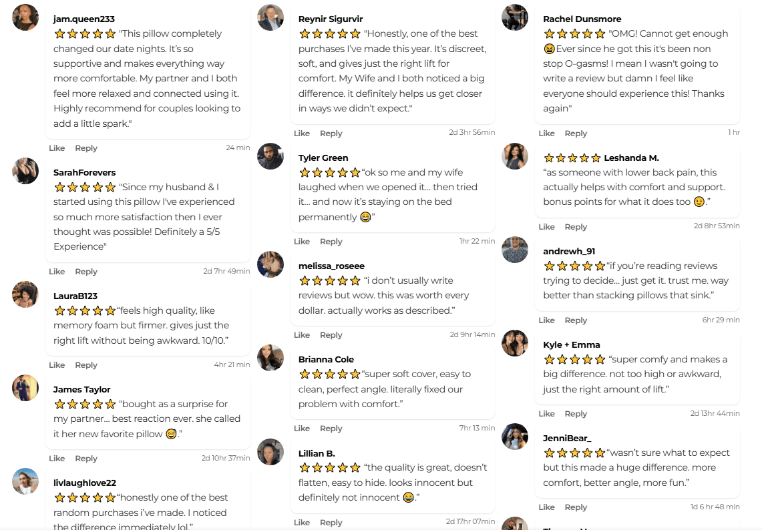
Task: Reply to Leshanda M.'s comment
Action: [576, 227]
